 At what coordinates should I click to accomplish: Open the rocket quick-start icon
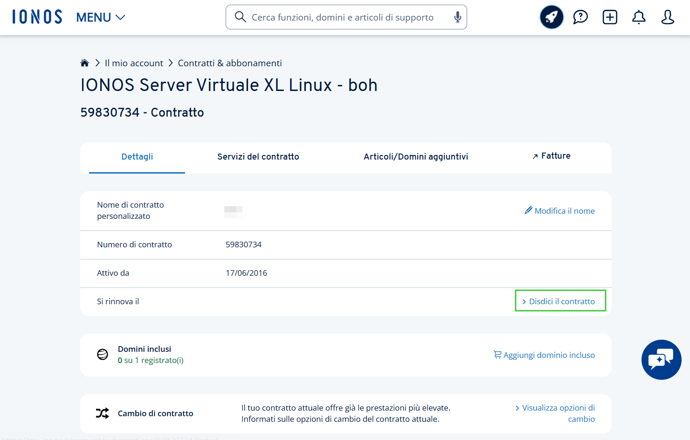pyautogui.click(x=552, y=17)
